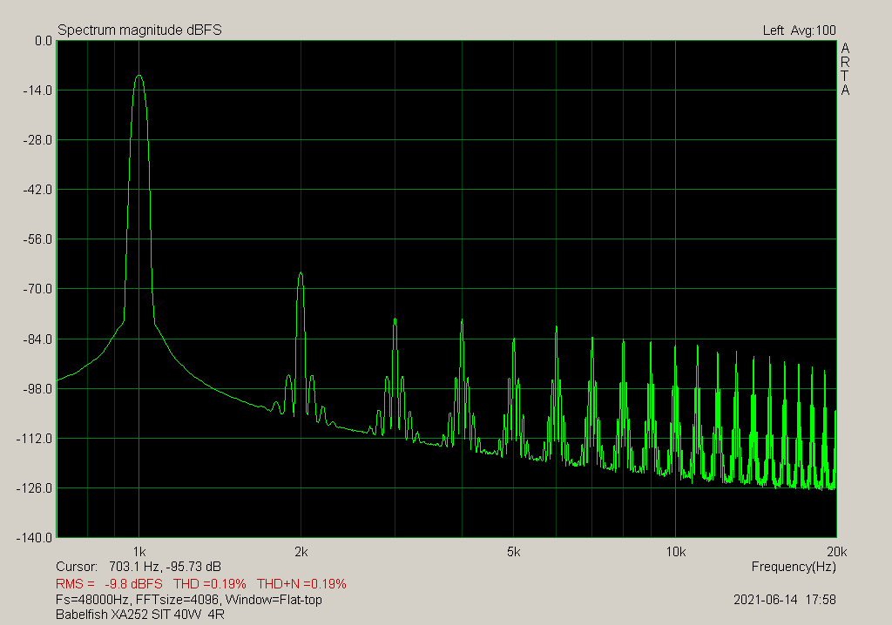892x625 pixels.
Task: Click the '2021-06-14 17:58' timestamp
Action: click(x=785, y=600)
